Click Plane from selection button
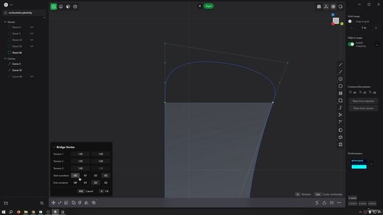Screen dimensions: 383x215 click(x=363, y=101)
